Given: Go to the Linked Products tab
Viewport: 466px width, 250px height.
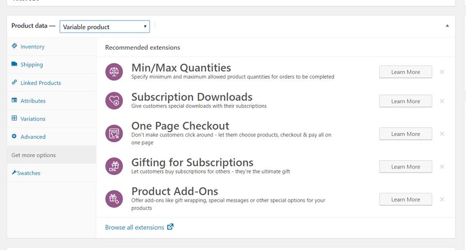Looking at the screenshot, I should pyautogui.click(x=40, y=83).
